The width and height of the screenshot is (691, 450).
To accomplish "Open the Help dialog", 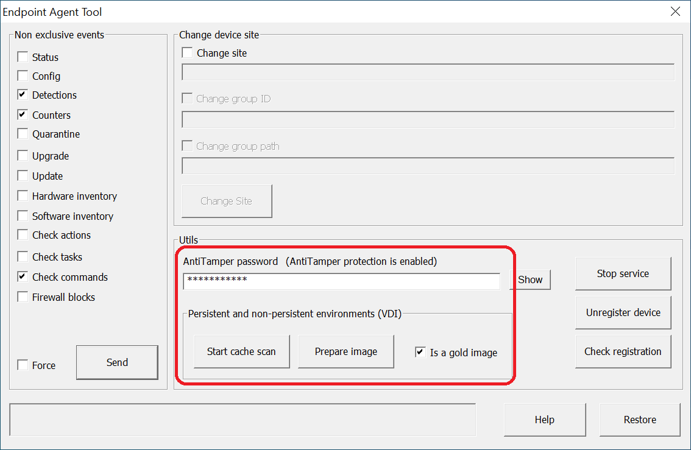I will point(545,420).
